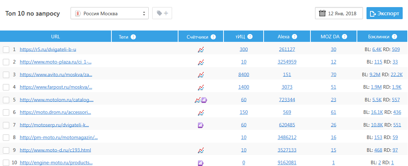Click the 8400 тИЦ value for avito.ru
The width and height of the screenshot is (408, 166).
[x=244, y=74]
